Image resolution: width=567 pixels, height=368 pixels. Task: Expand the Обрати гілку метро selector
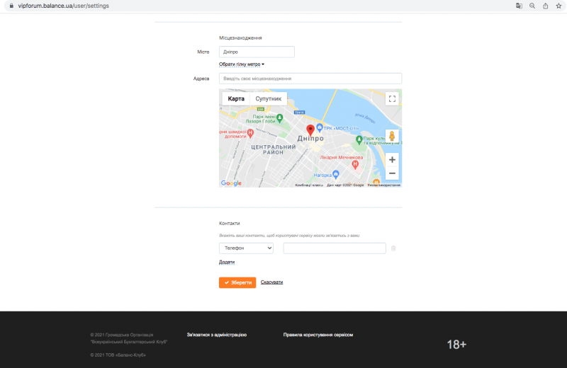[x=241, y=64]
